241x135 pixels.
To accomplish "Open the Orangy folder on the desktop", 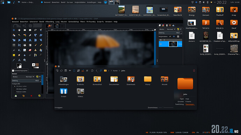I will [x=192, y=11].
